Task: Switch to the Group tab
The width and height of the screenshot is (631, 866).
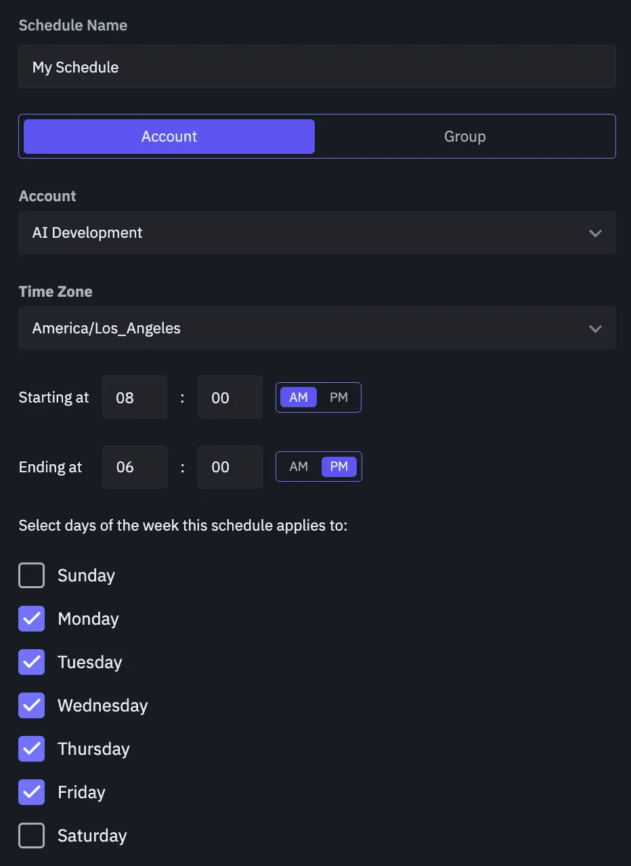Action: click(x=464, y=136)
